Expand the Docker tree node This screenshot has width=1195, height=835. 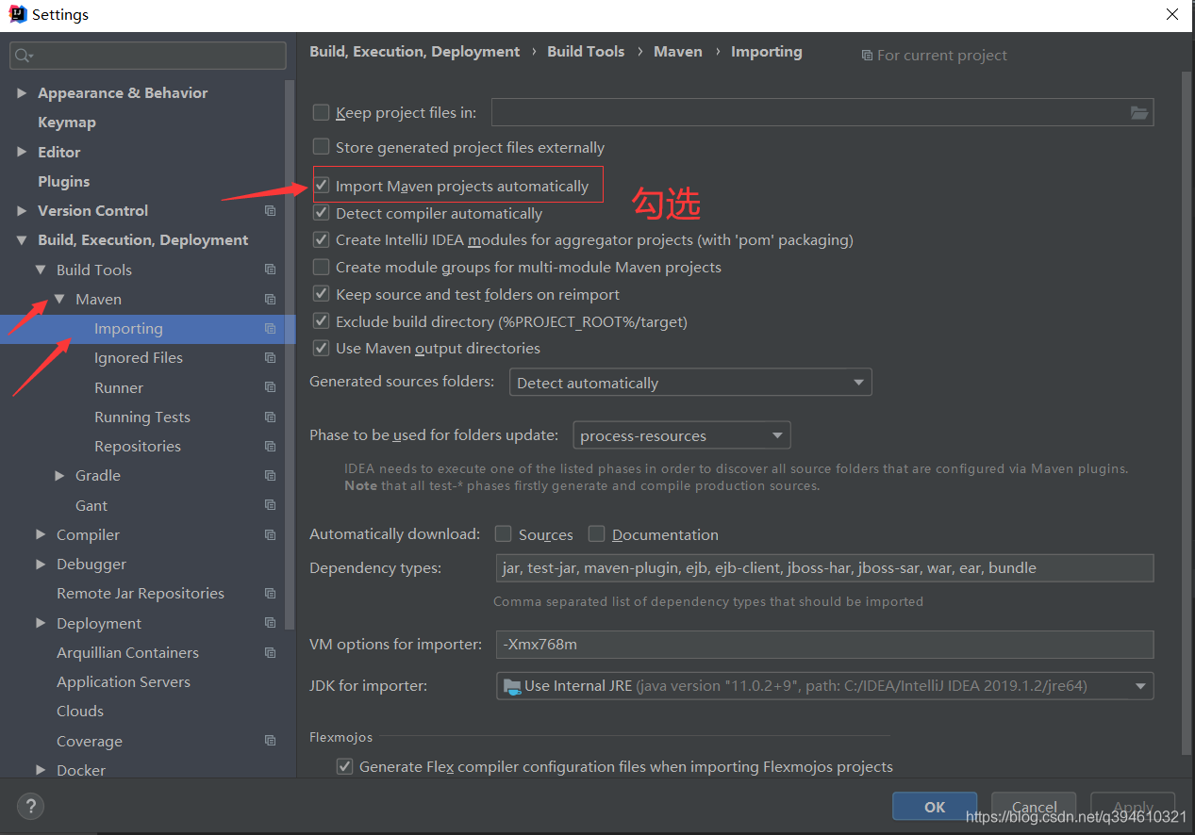[x=41, y=770]
